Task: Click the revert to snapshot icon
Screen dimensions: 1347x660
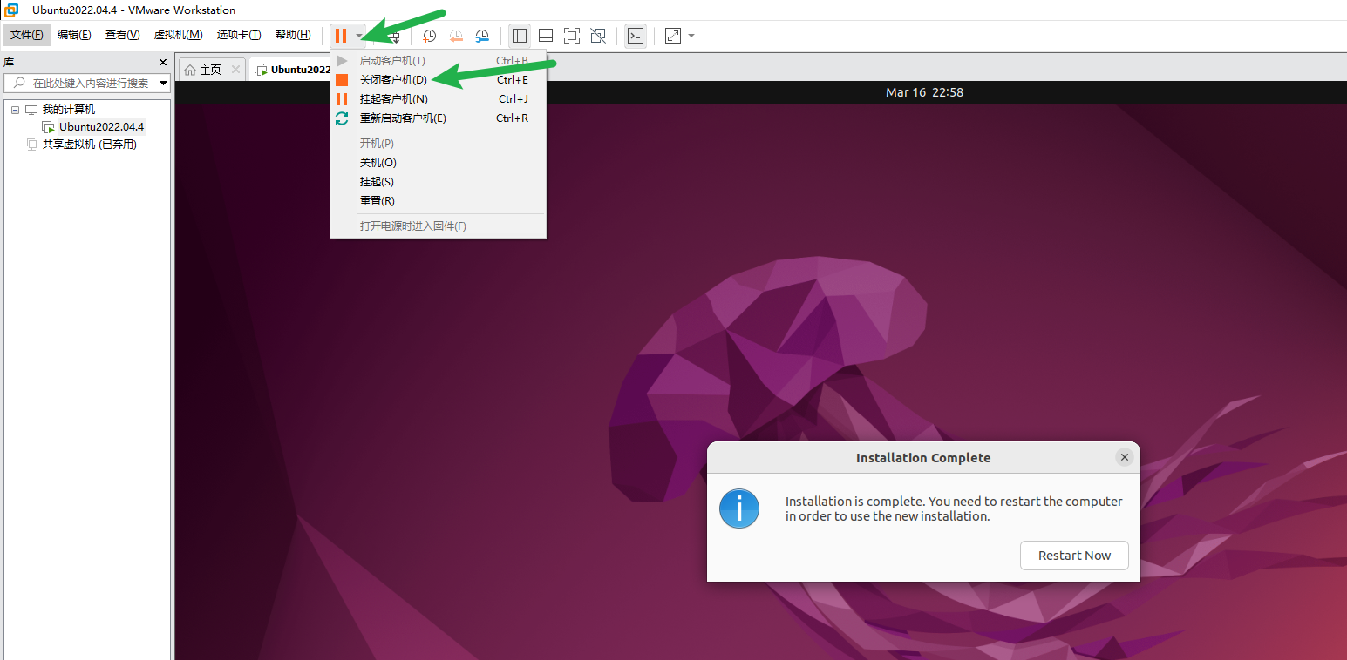Action: click(456, 36)
